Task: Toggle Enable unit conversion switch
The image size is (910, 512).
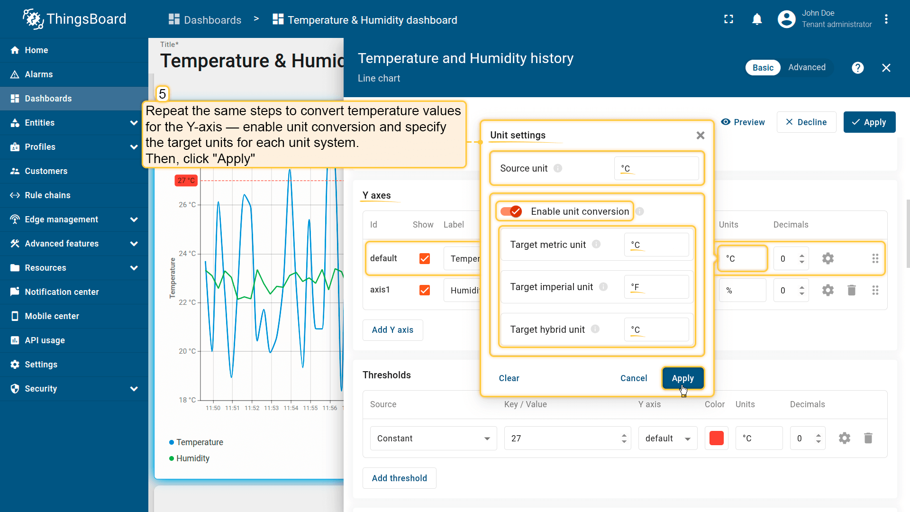Action: 511,211
